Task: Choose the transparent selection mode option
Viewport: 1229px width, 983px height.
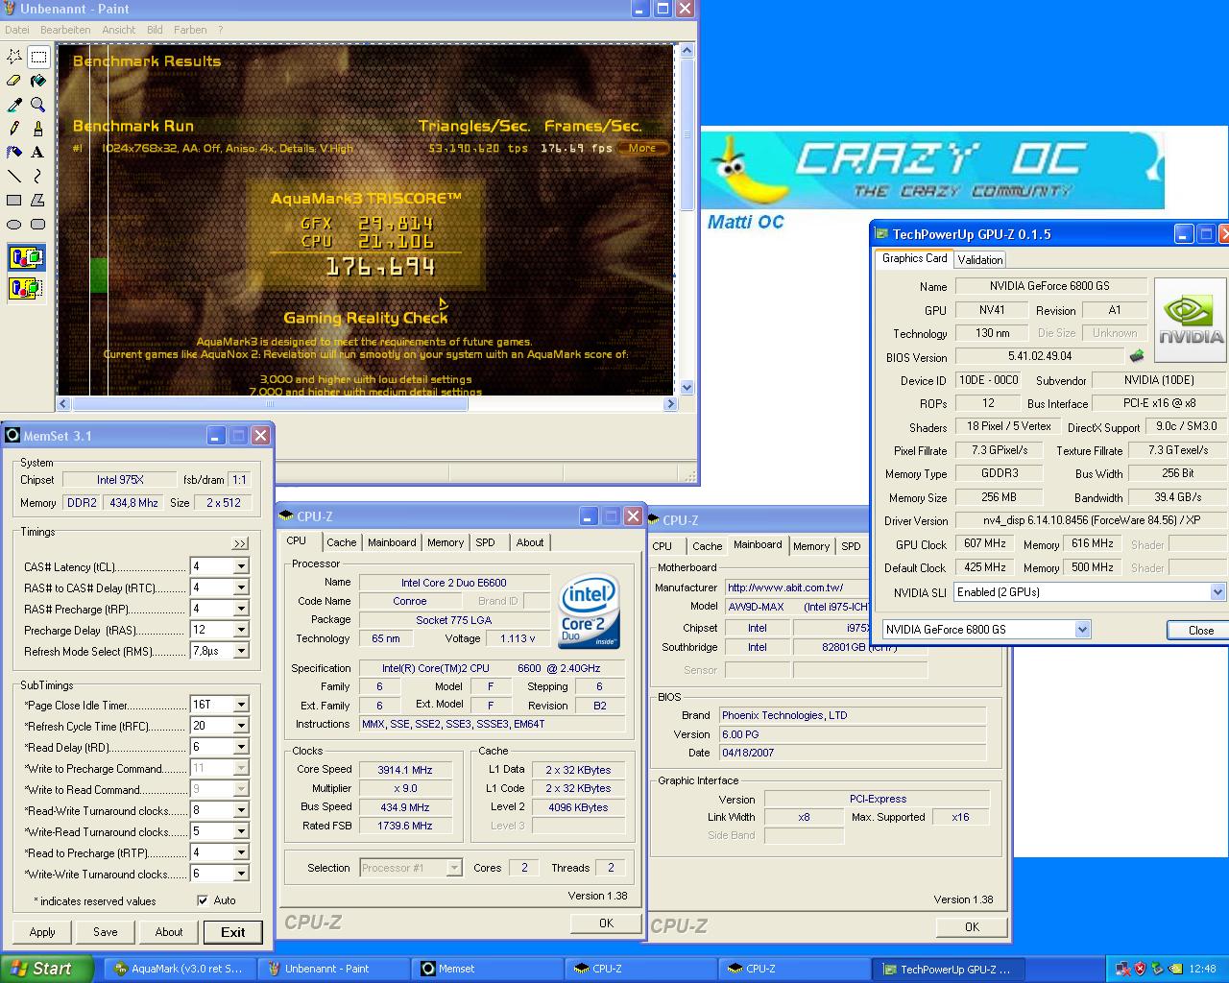Action: [x=27, y=287]
